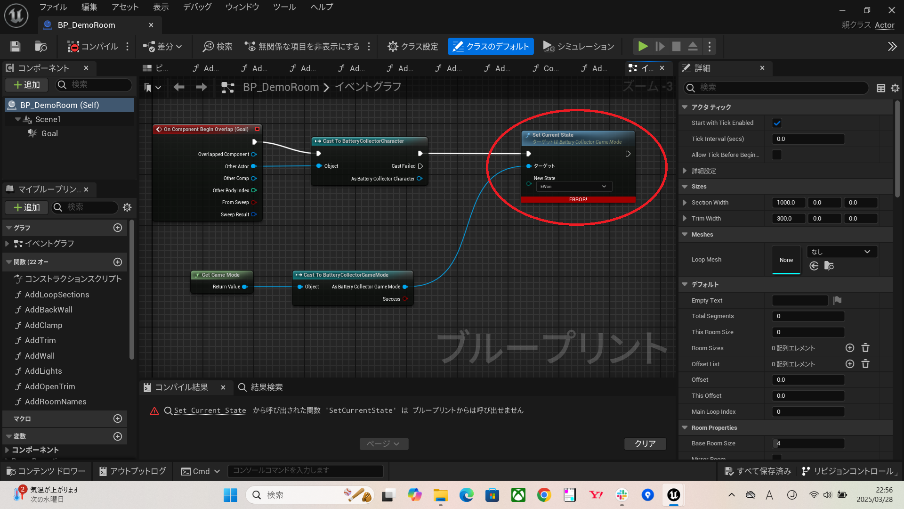Expand the イベントグラフ tree item
904x509 pixels.
pos(7,244)
